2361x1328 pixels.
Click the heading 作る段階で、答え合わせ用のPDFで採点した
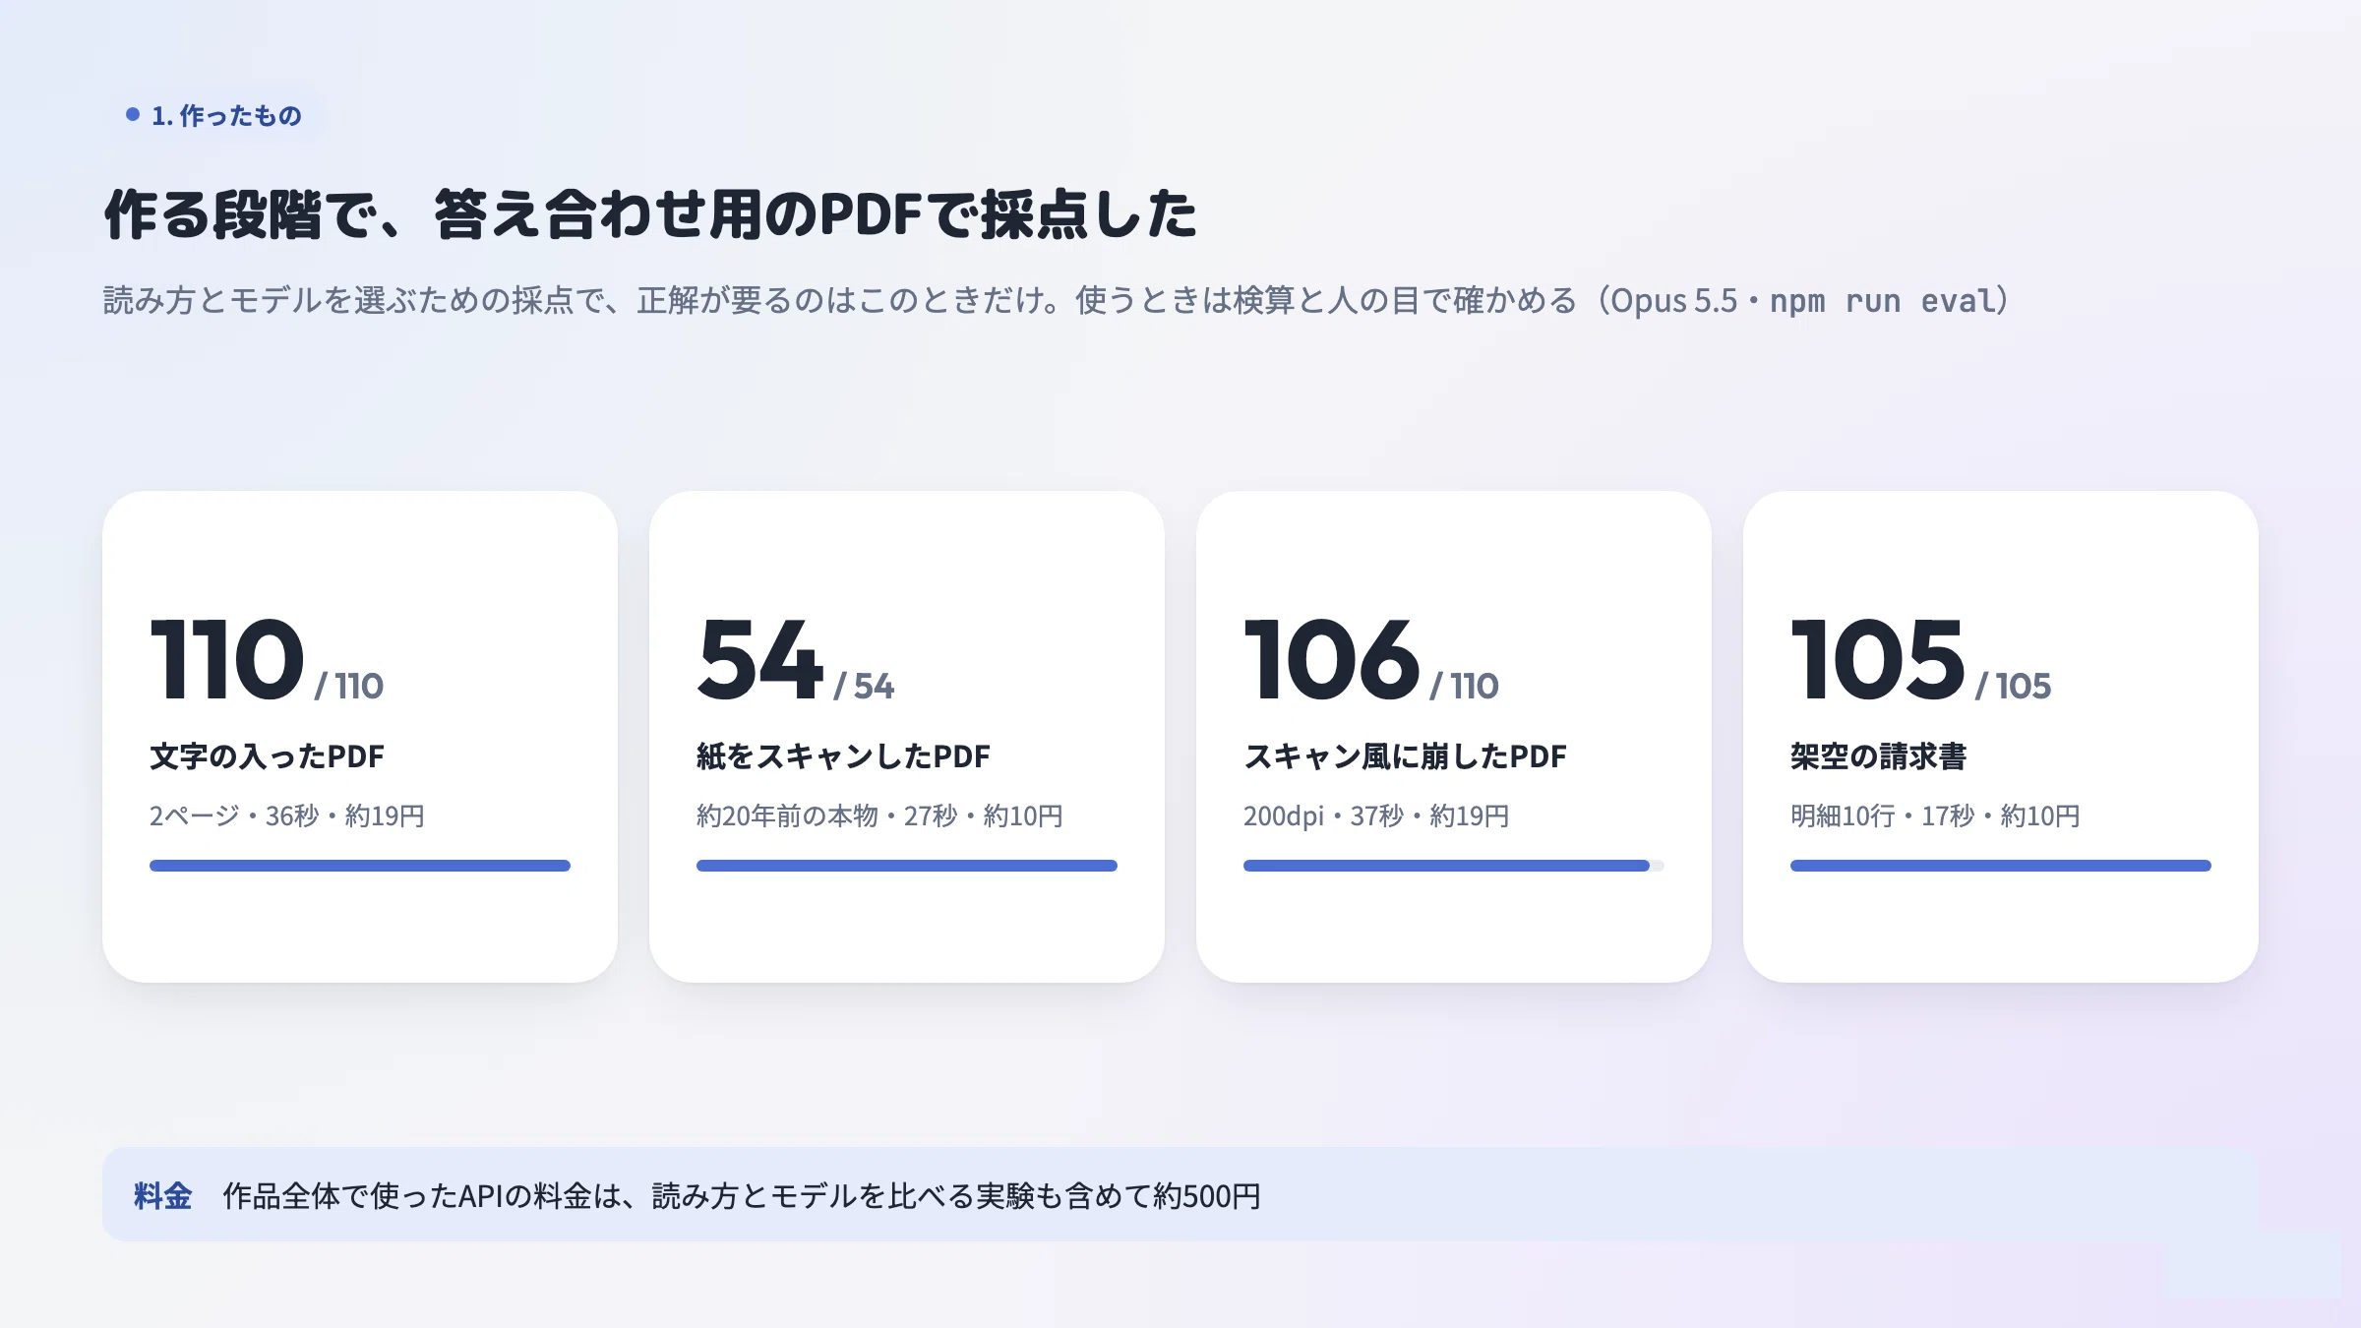click(x=650, y=214)
